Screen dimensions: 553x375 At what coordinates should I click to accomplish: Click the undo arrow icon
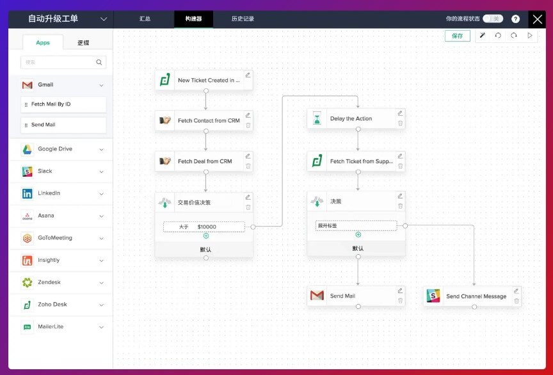pos(498,35)
